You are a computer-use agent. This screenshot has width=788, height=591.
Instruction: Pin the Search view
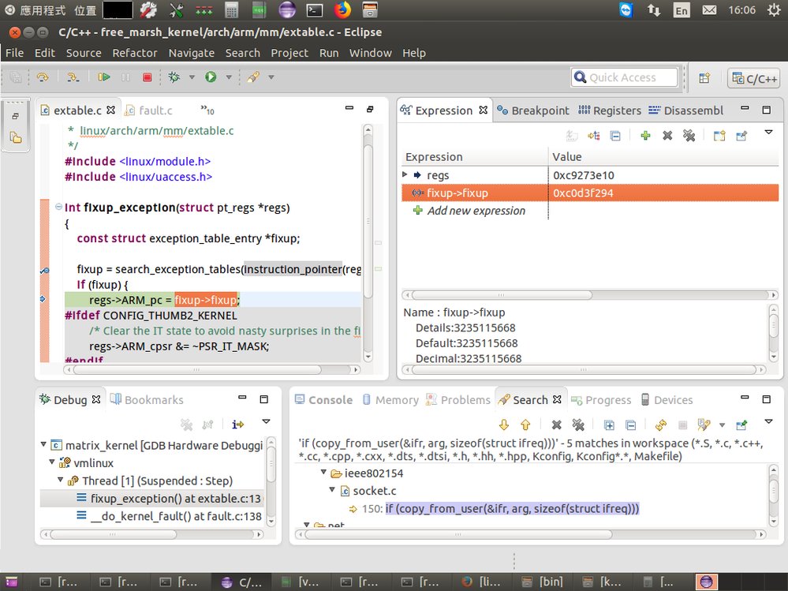(741, 425)
